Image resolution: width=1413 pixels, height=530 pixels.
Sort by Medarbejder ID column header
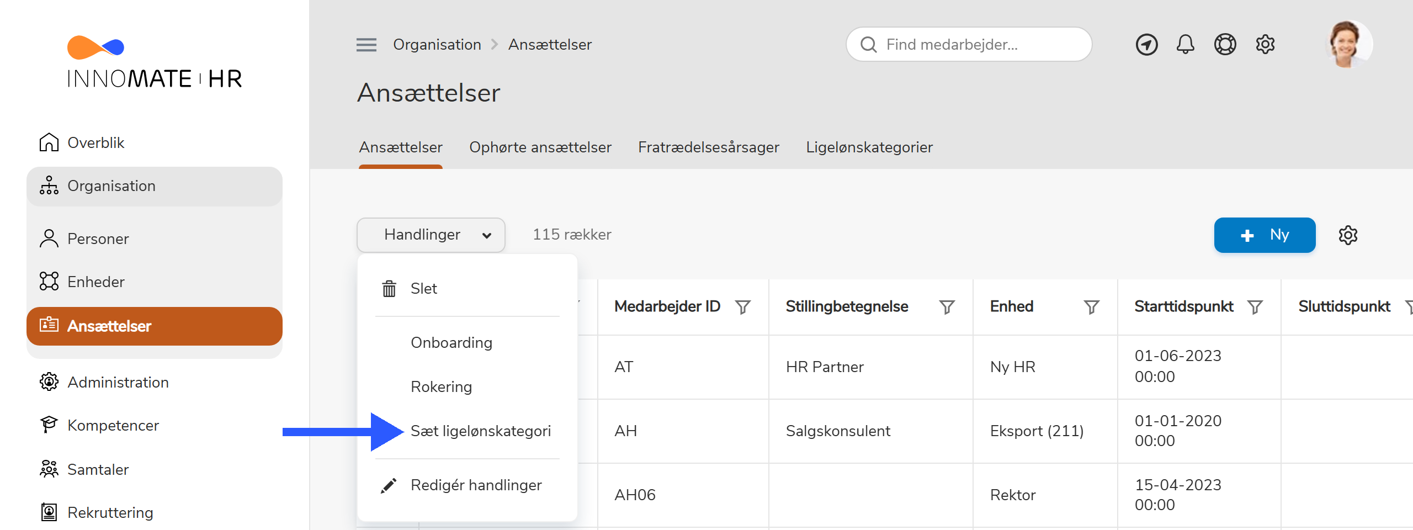click(667, 306)
